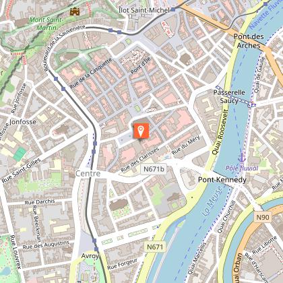The image size is (283, 283).
Task: Select the Îlot Saint-Michel stop marker
Action: tap(172, 9)
